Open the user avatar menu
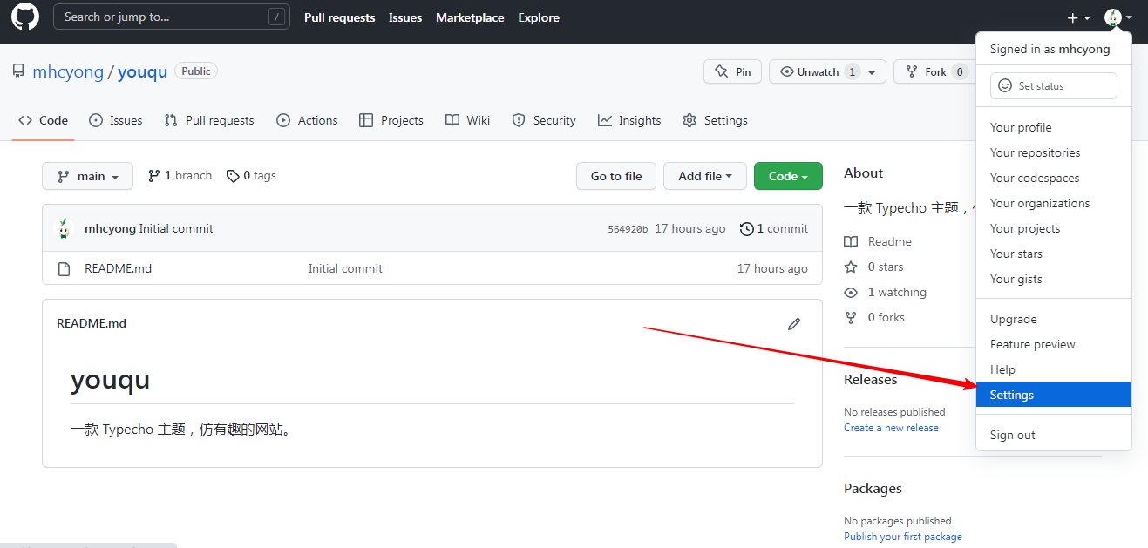This screenshot has width=1148, height=548. pos(1117,17)
